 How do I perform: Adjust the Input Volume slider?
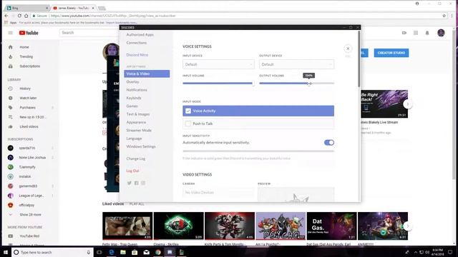[218, 84]
